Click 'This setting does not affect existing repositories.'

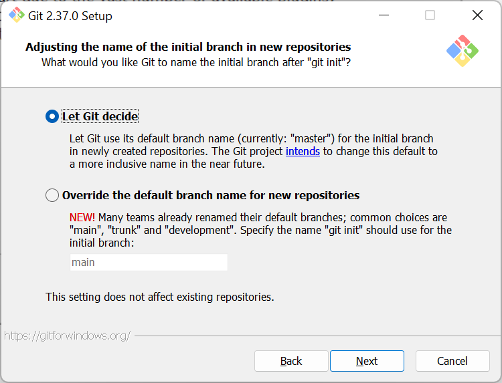tap(160, 297)
